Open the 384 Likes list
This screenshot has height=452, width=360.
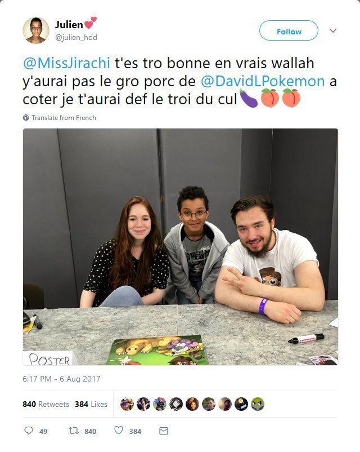(91, 404)
